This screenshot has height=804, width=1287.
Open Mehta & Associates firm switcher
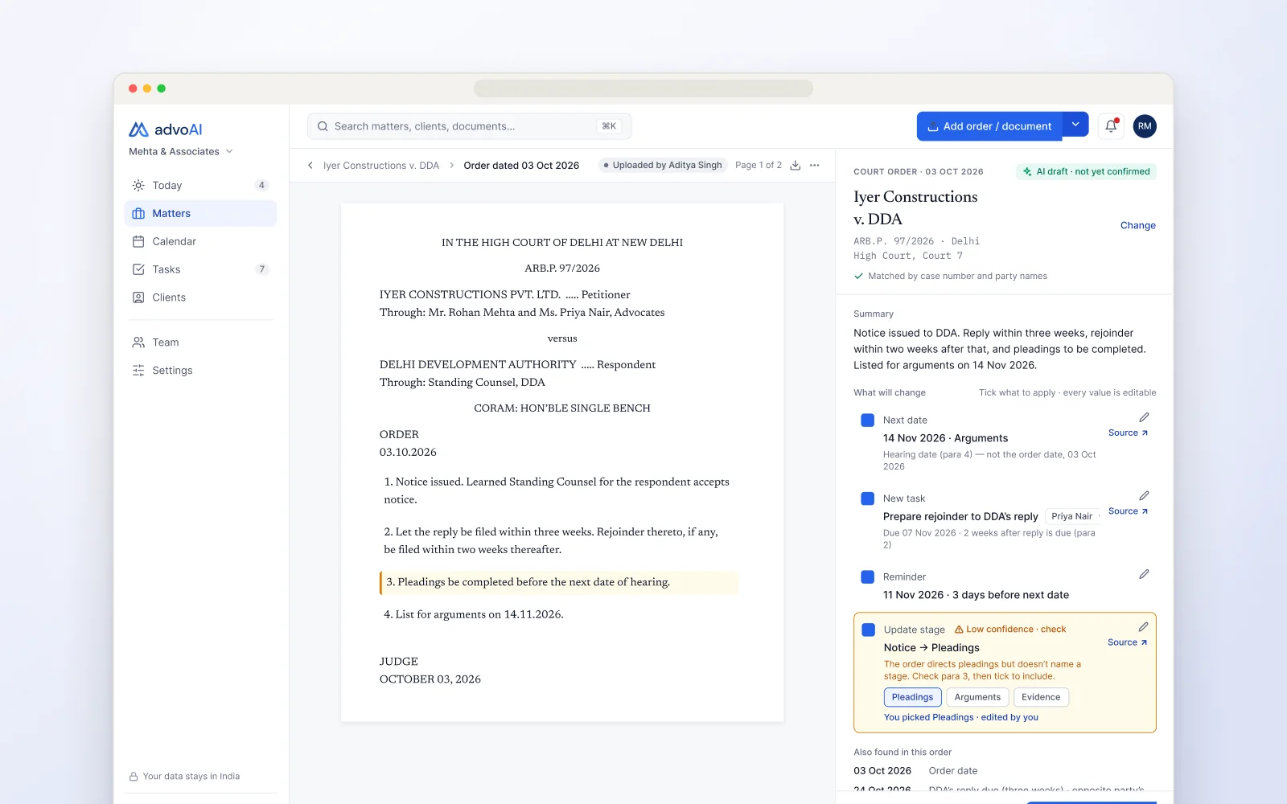point(181,151)
